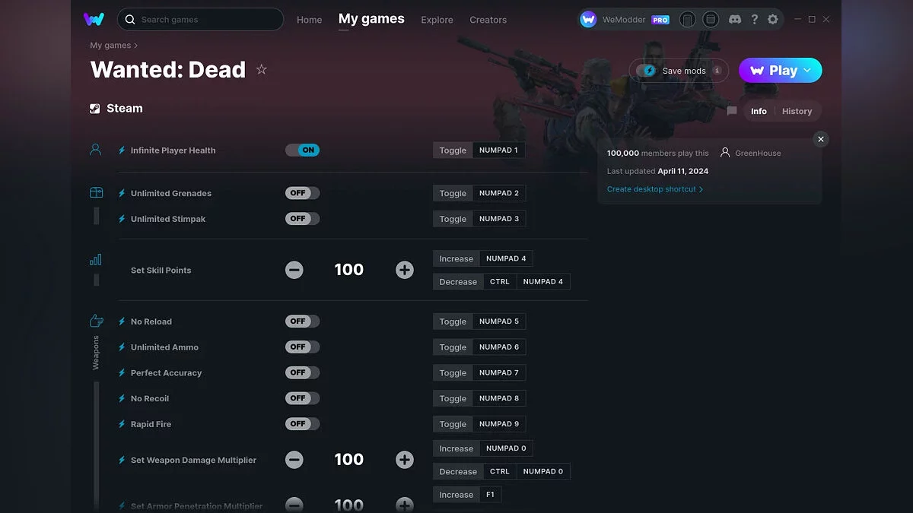Decrease Weapon Damage Multiplier with minus

coord(294,460)
